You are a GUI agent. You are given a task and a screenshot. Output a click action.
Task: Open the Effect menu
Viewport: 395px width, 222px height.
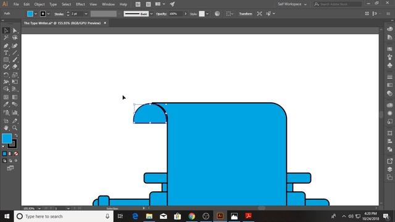click(80, 4)
